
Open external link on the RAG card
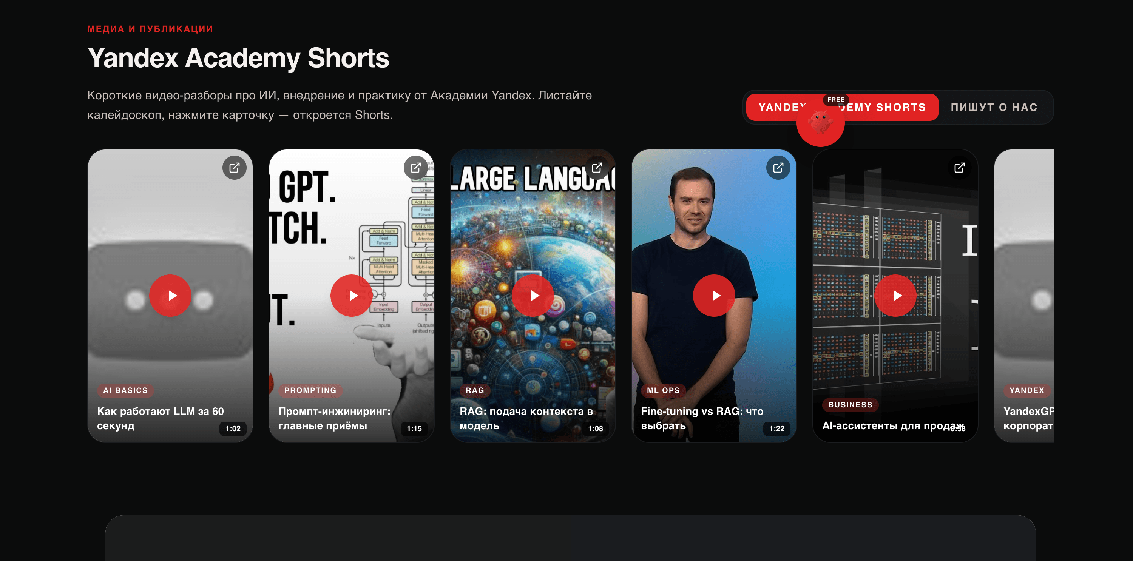click(597, 168)
